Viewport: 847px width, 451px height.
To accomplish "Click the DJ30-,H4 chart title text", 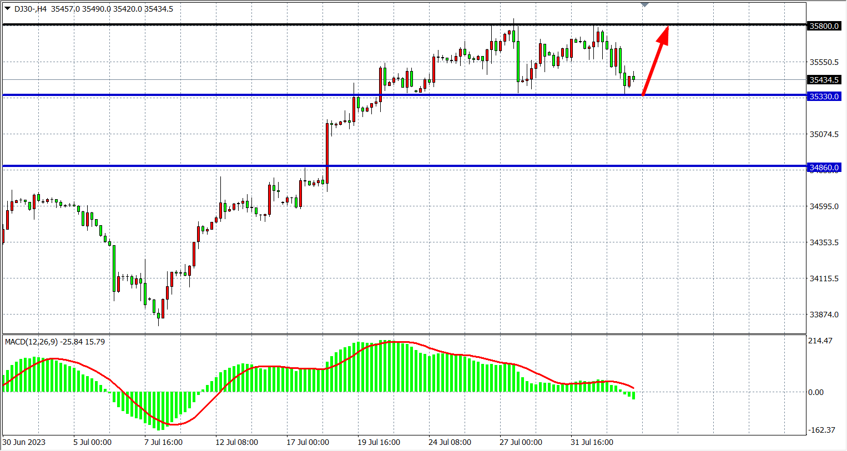I will point(31,9).
